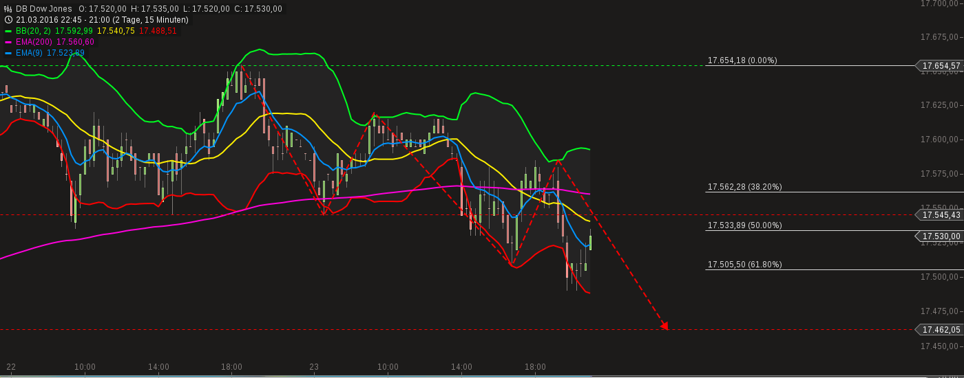Click the 17.654,57 price tag on the axis
The width and height of the screenshot is (964, 378).
(940, 66)
